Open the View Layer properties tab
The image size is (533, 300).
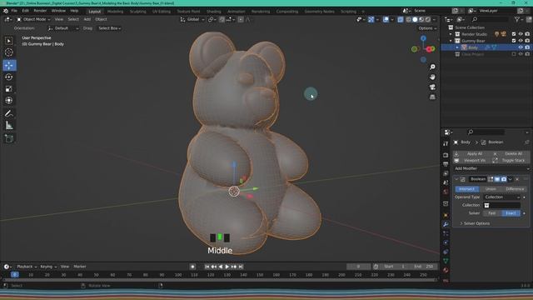tap(446, 174)
